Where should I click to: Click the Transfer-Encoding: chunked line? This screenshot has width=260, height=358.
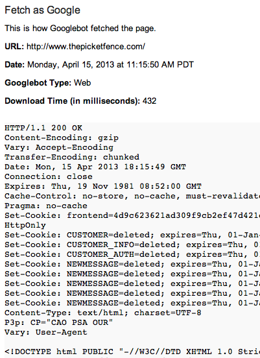coord(72,157)
